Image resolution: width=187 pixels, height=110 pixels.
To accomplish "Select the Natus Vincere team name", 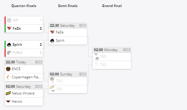I will [x=23, y=93].
